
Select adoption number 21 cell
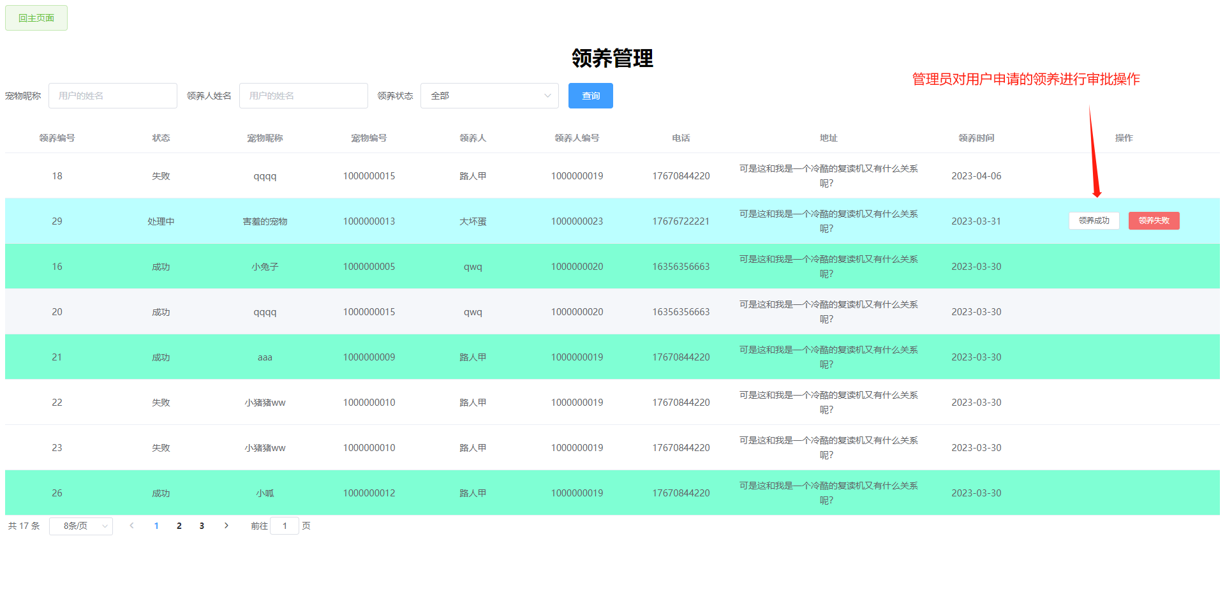click(57, 357)
